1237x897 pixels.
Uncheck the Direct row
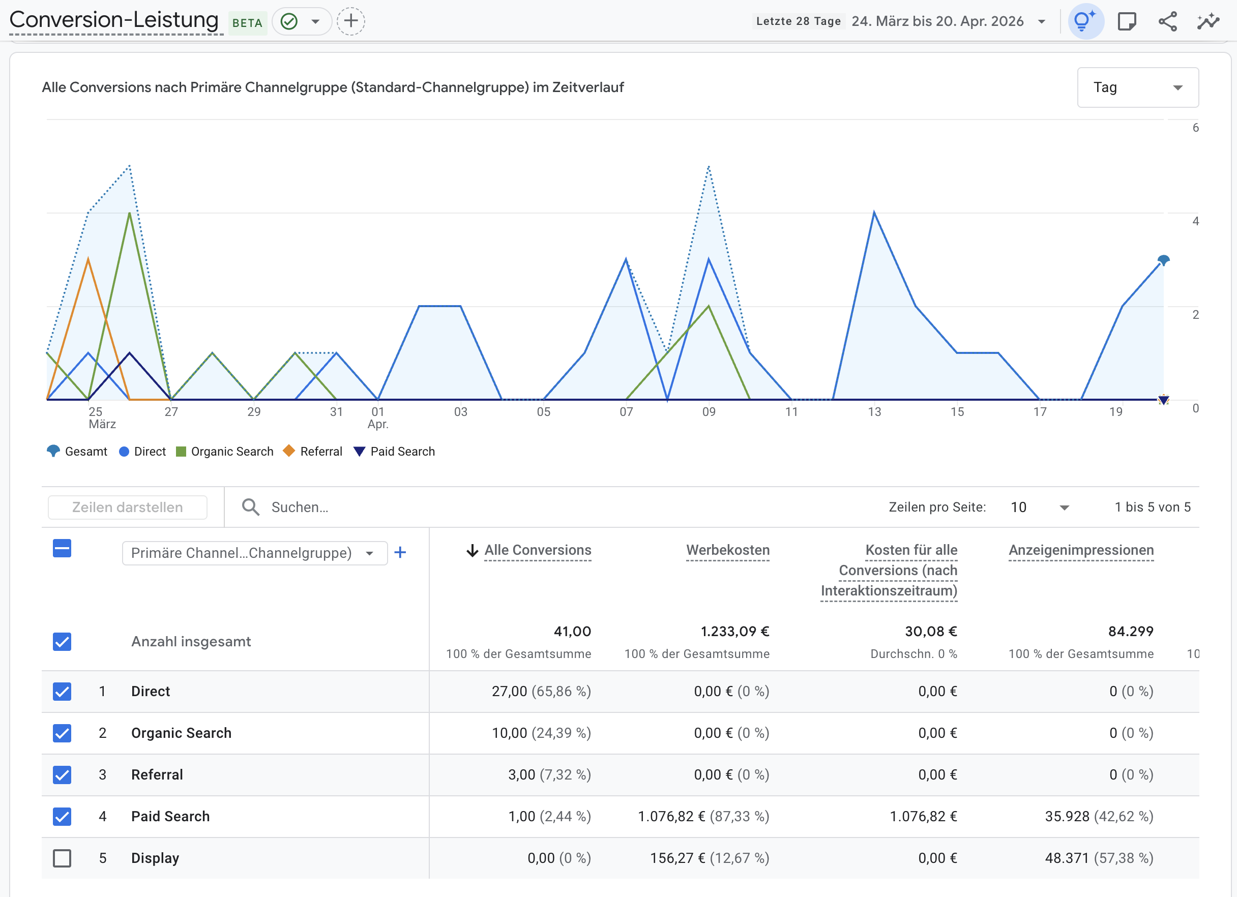point(62,692)
